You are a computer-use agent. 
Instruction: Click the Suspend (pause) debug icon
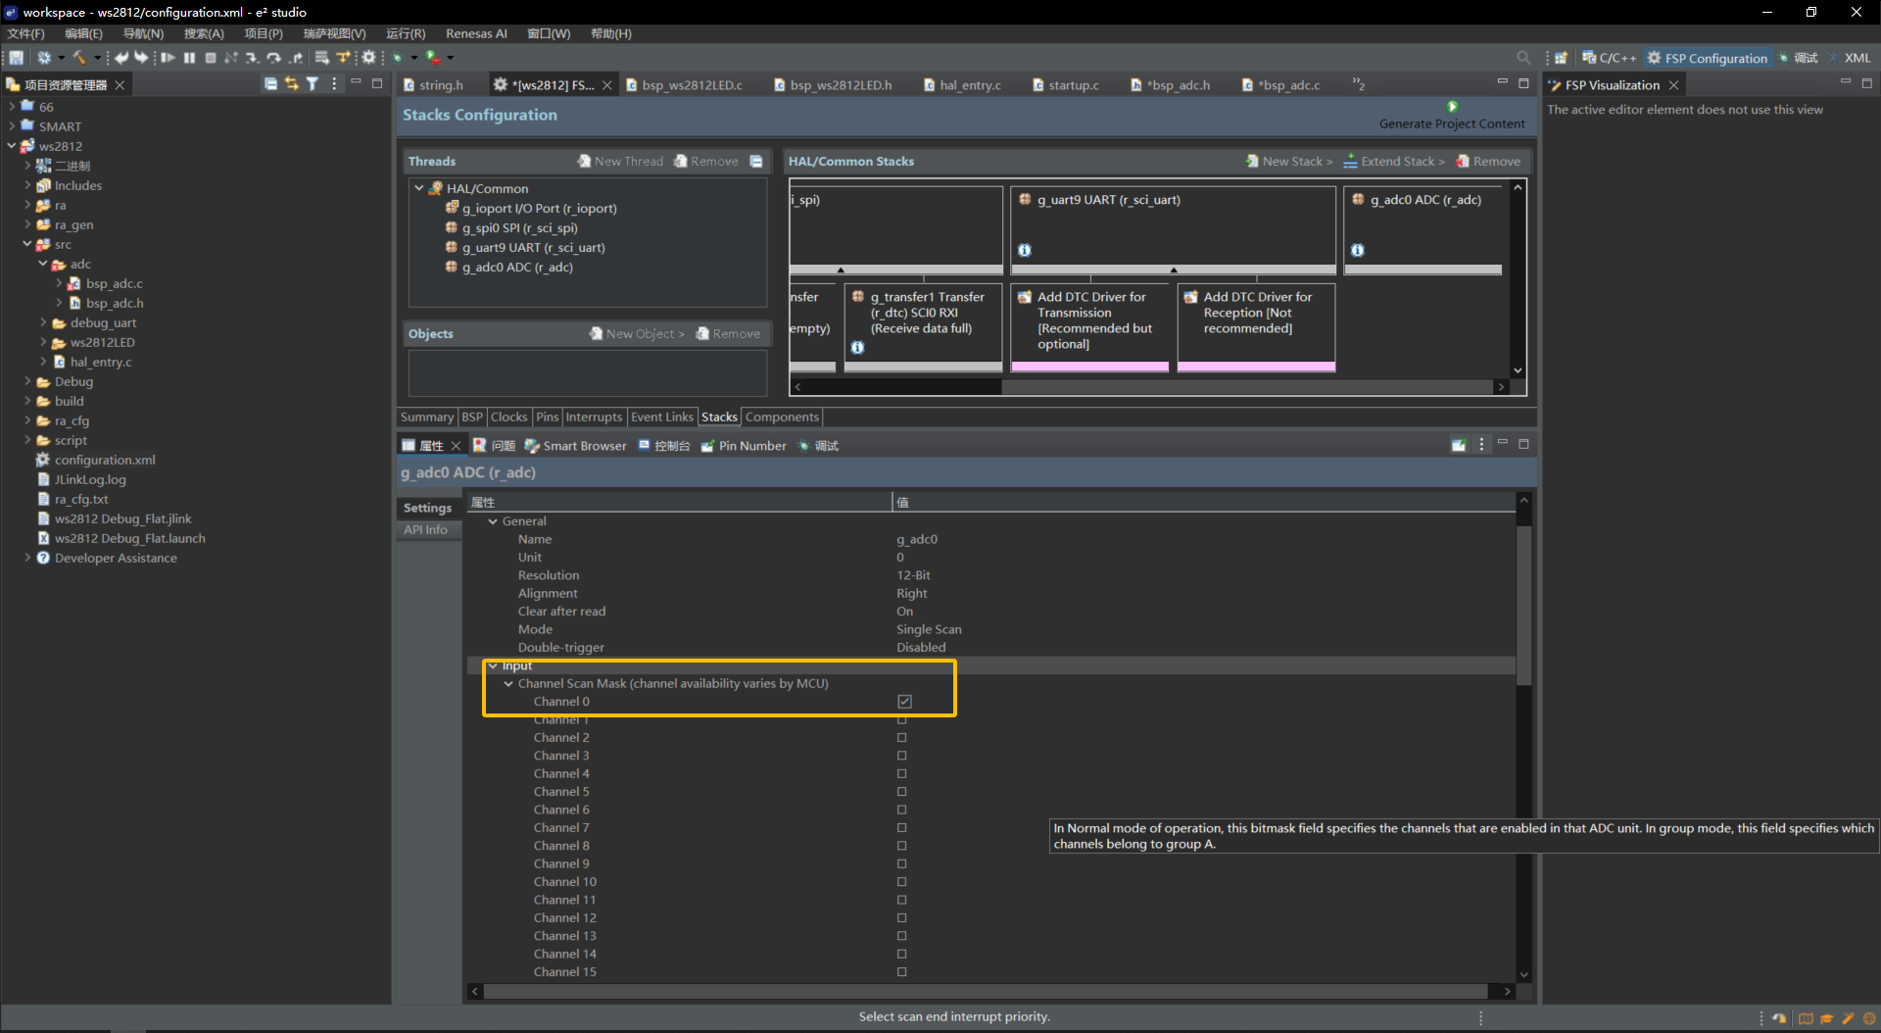(x=189, y=58)
